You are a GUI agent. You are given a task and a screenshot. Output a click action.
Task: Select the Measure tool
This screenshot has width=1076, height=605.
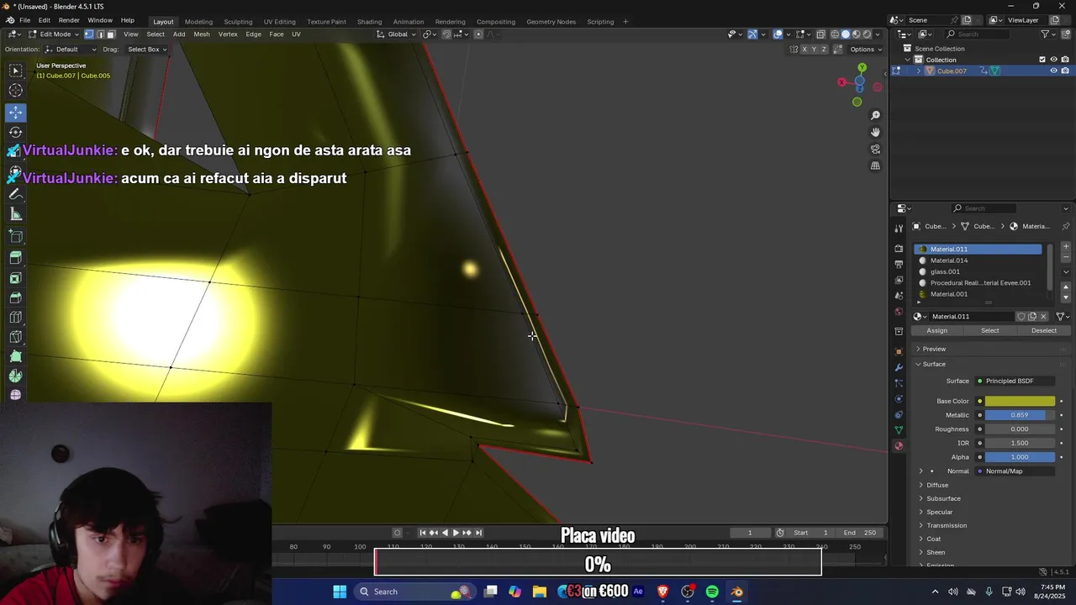click(x=15, y=214)
